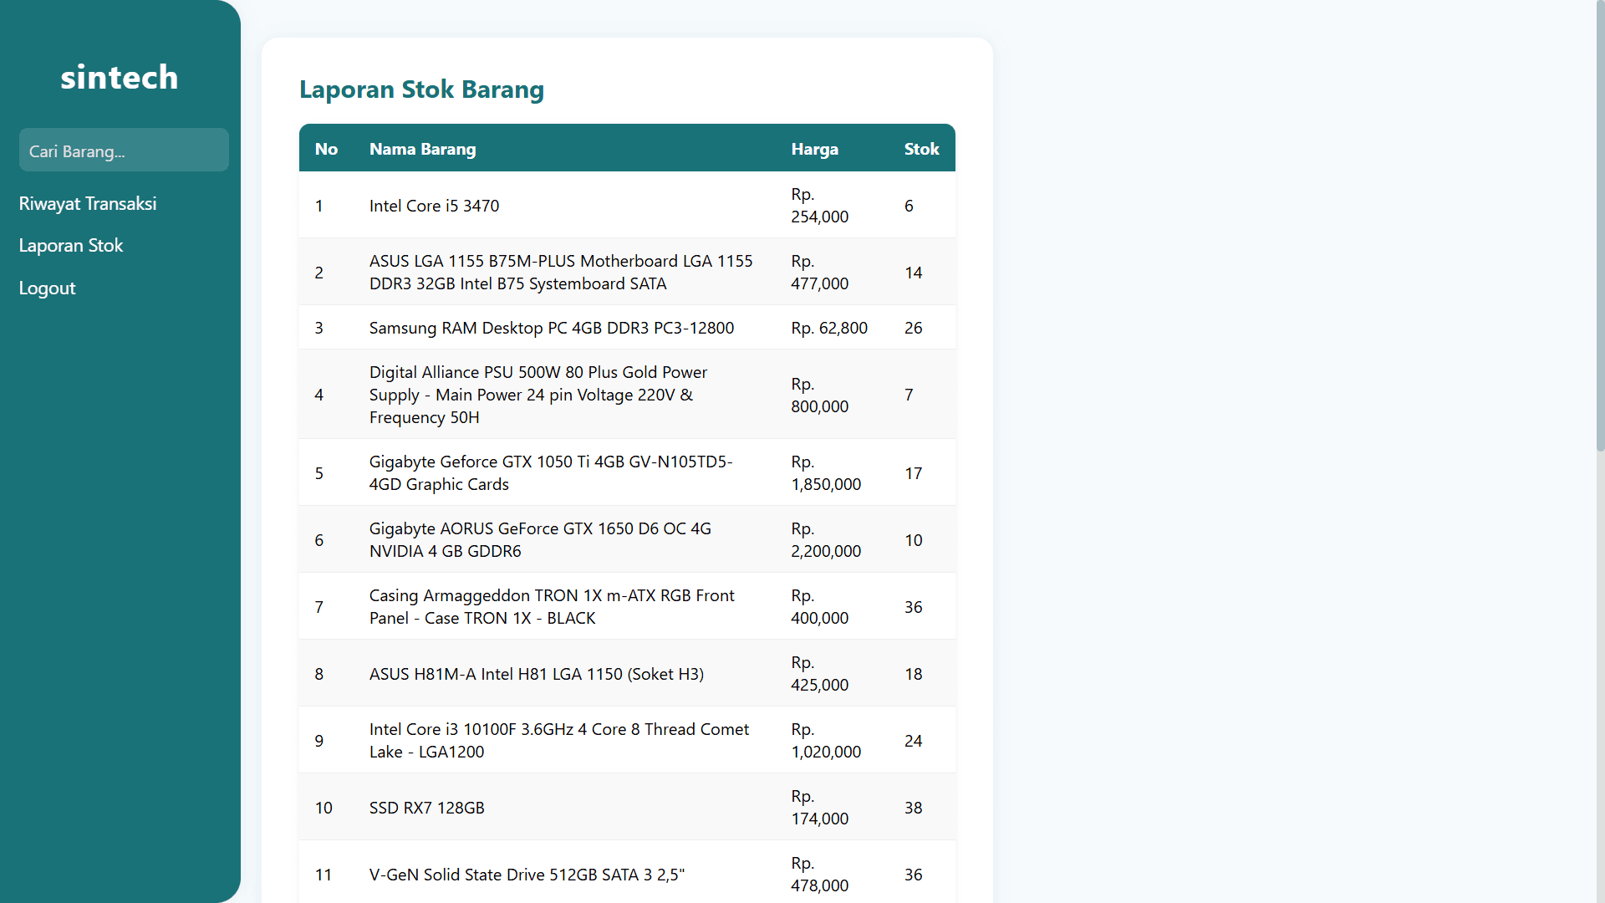Select ASUS H81M-A Intel H81 item name
Viewport: 1605px width, 903px height.
click(537, 674)
